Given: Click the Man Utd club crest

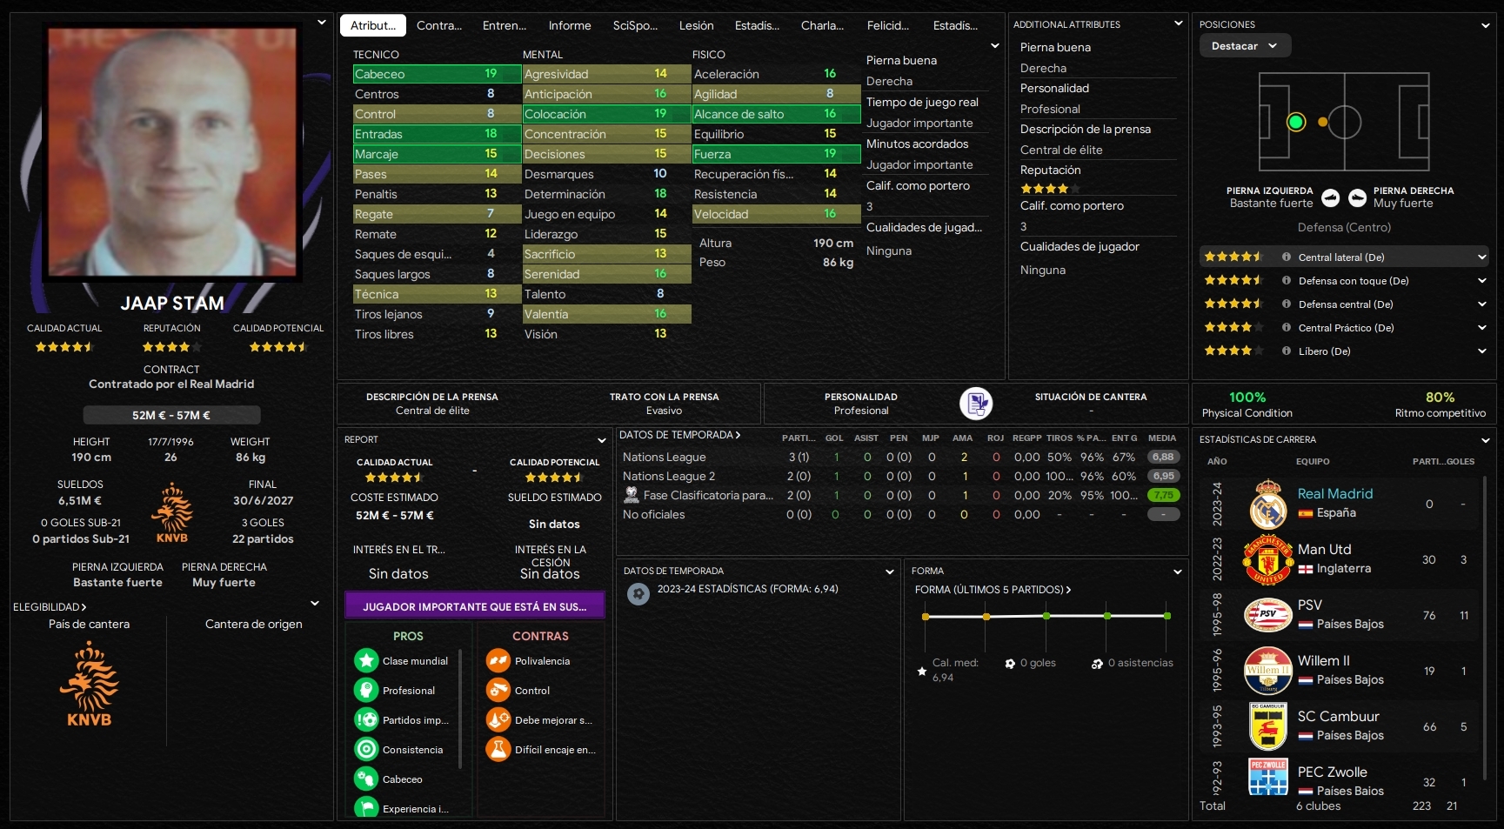Looking at the screenshot, I should (x=1268, y=560).
